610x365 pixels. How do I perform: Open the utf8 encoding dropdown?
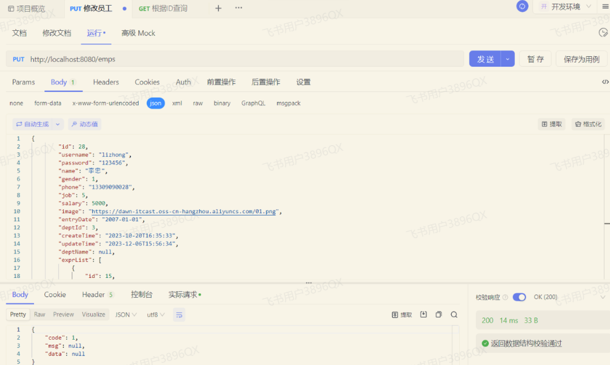tap(156, 315)
